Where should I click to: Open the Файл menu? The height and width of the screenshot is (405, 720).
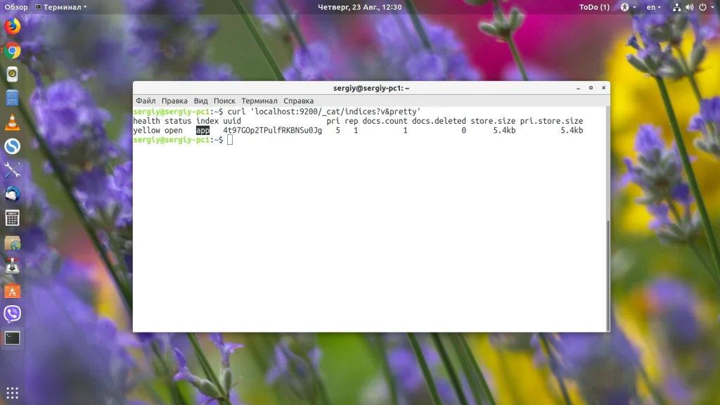tap(146, 101)
